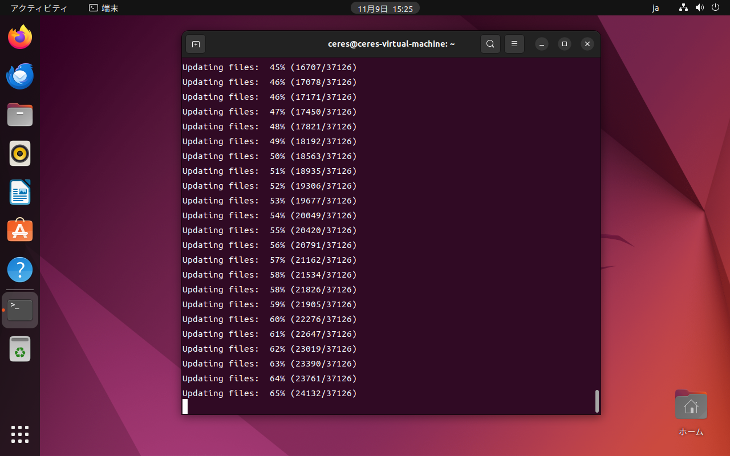
Task: Minimize the terminal window
Action: coord(542,44)
